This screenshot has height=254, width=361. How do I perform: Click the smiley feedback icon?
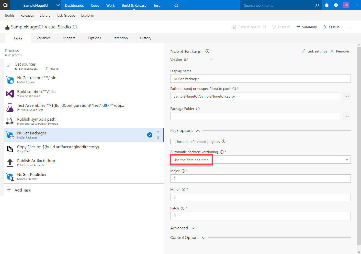[x=336, y=5]
